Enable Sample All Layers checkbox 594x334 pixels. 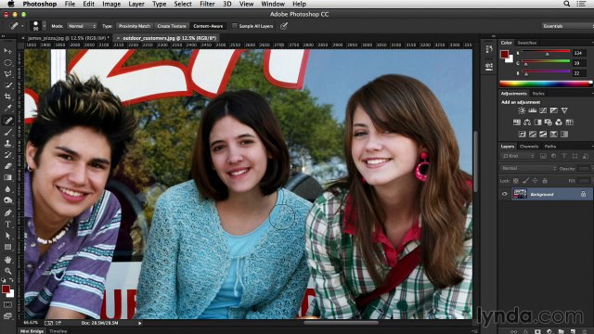click(x=235, y=26)
